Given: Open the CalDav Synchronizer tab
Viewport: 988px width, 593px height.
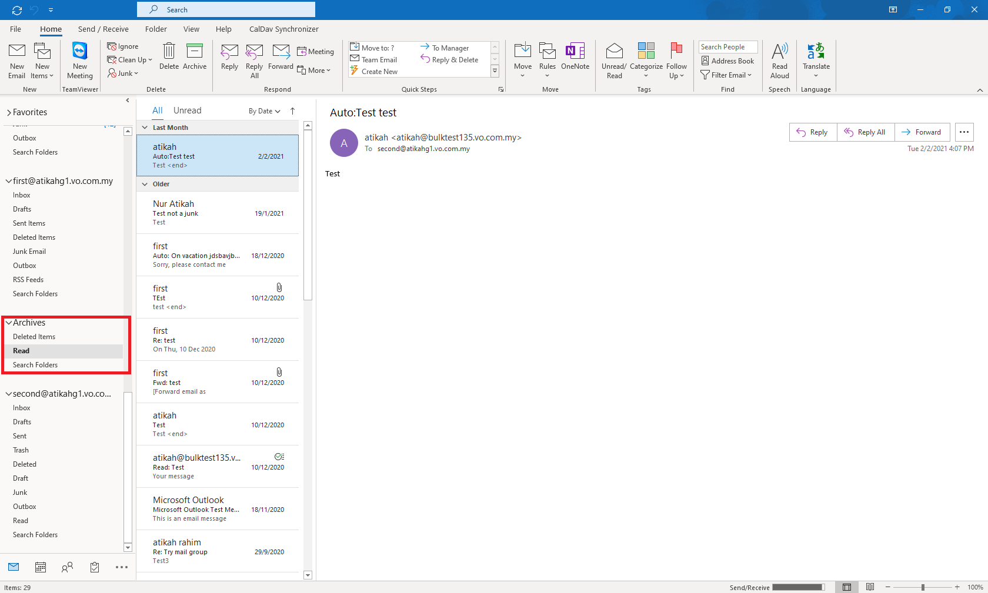Looking at the screenshot, I should click(283, 29).
